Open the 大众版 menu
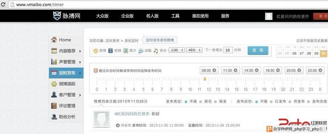 (102, 16)
